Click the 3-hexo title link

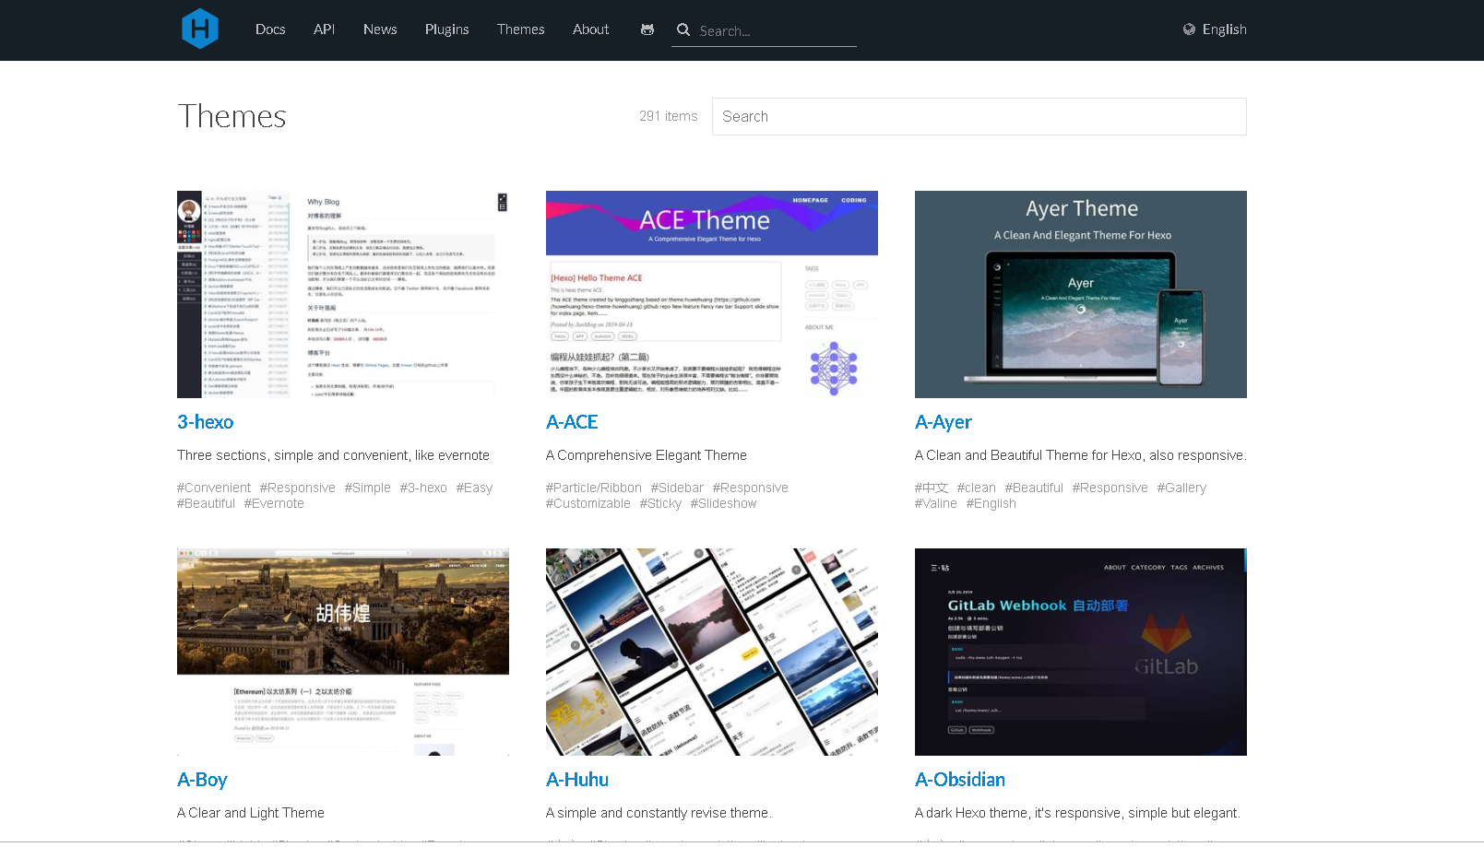point(206,422)
